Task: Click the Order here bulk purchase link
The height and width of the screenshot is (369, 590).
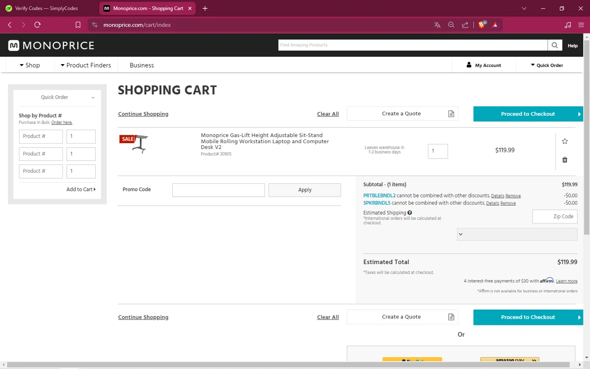Action: pos(62,123)
